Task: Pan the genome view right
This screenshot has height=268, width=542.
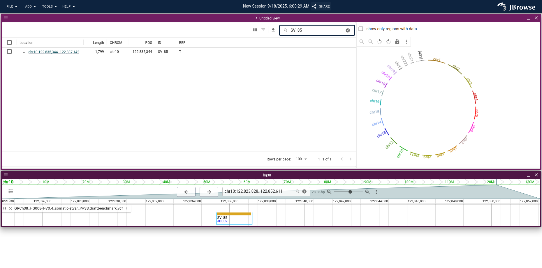Action: [x=209, y=192]
